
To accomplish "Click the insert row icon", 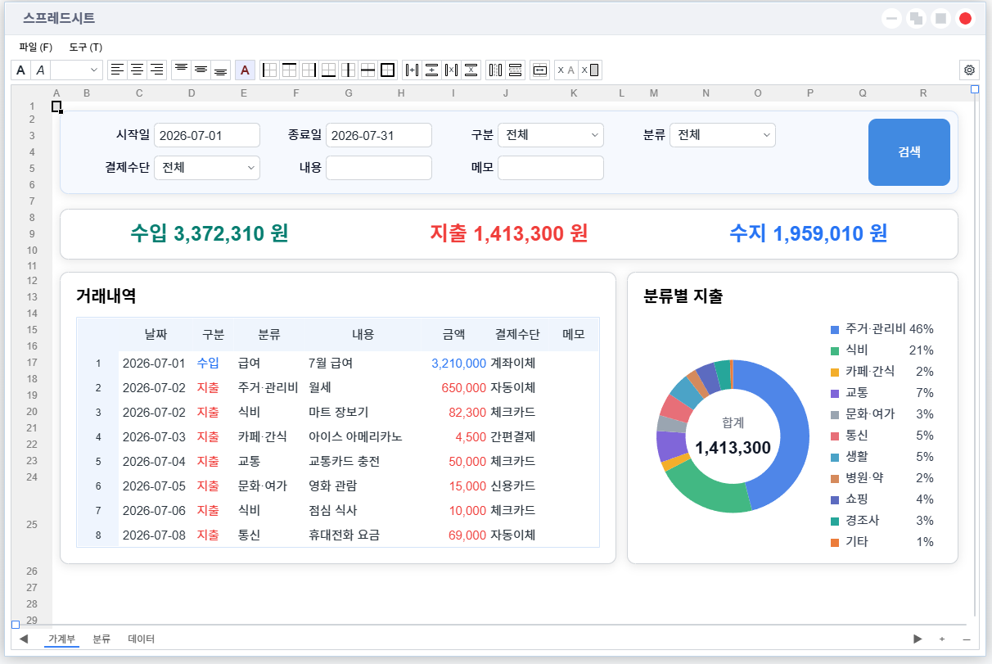I will (x=431, y=70).
